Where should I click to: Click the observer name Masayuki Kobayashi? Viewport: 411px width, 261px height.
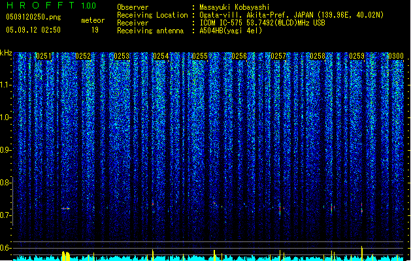tap(235, 7)
